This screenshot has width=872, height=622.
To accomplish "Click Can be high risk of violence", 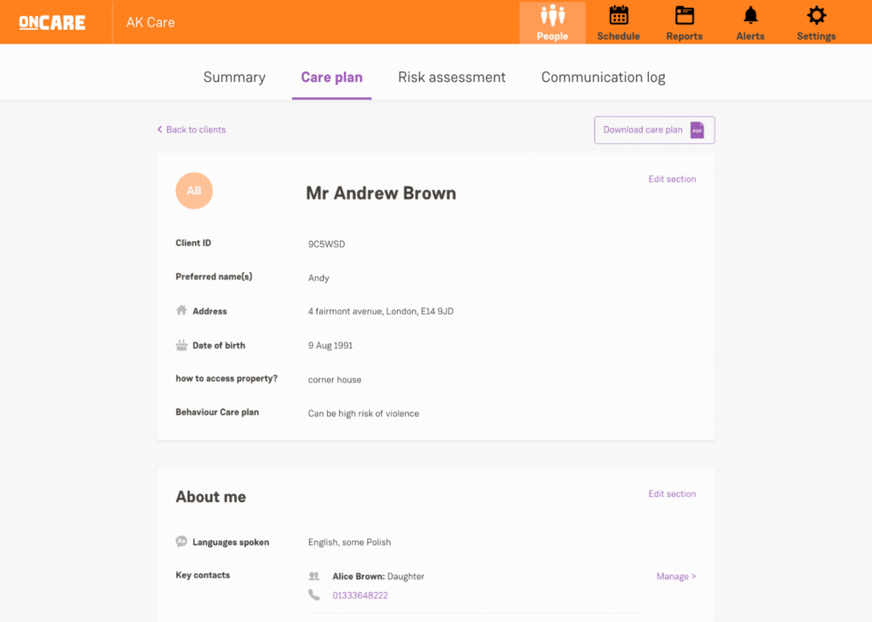I will (x=364, y=414).
